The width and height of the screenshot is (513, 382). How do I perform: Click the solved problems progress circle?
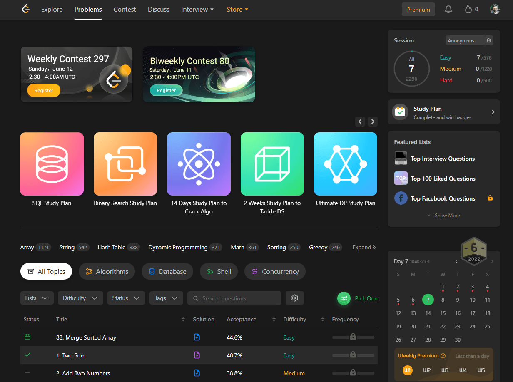pyautogui.click(x=411, y=69)
